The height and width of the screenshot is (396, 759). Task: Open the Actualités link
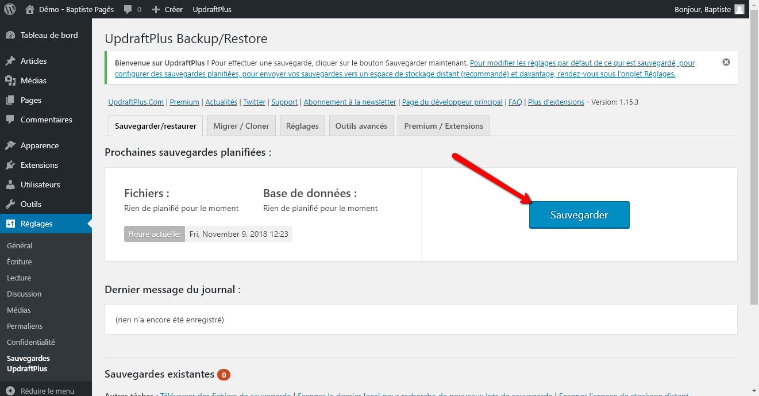(x=221, y=102)
